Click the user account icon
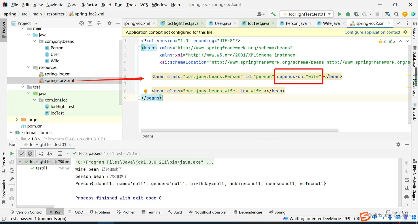Viewport: 418px width, 224px height. 261,14
